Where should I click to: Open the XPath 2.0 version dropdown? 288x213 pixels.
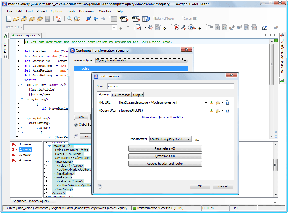click(x=13, y=27)
